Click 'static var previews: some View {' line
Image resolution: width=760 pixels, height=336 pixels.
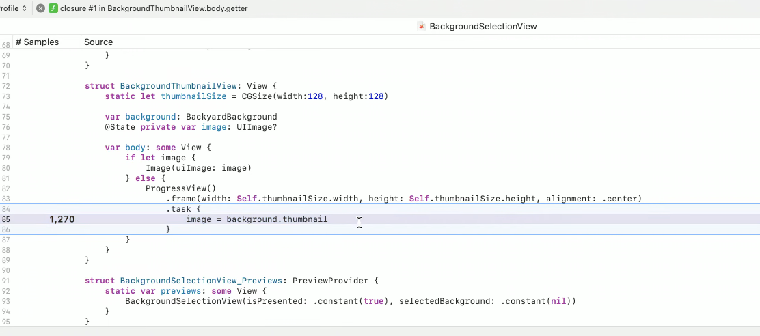186,291
